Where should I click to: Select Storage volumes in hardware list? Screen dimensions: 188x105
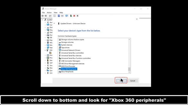pyautogui.click(x=67, y=42)
